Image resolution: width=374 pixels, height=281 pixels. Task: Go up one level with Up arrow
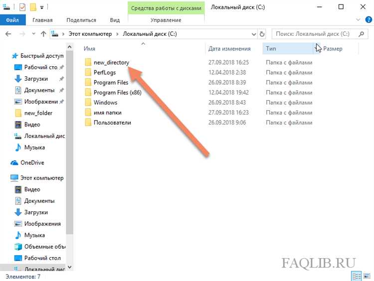[43, 34]
